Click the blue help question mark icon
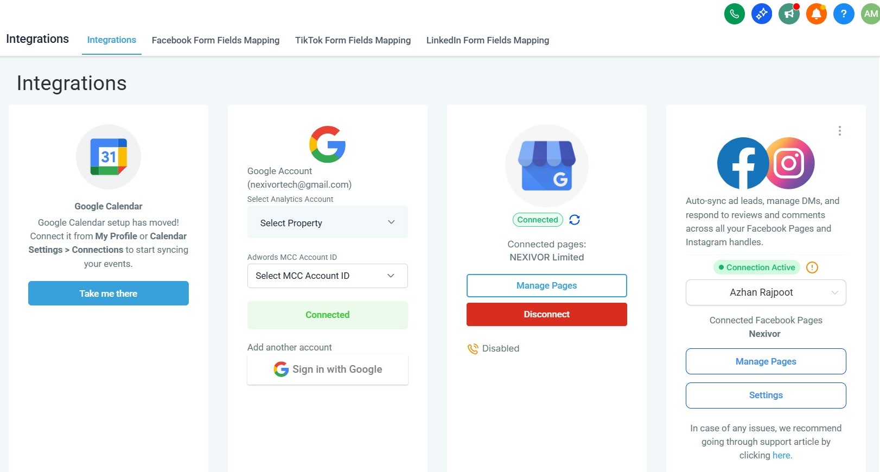This screenshot has width=880, height=472. click(x=844, y=14)
